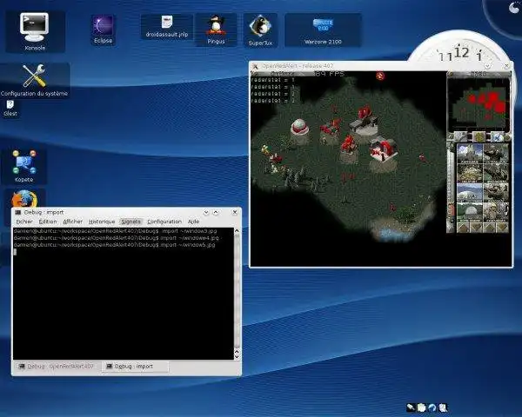Select the second-row unit build icon
The width and height of the screenshot is (522, 417).
click(x=495, y=173)
